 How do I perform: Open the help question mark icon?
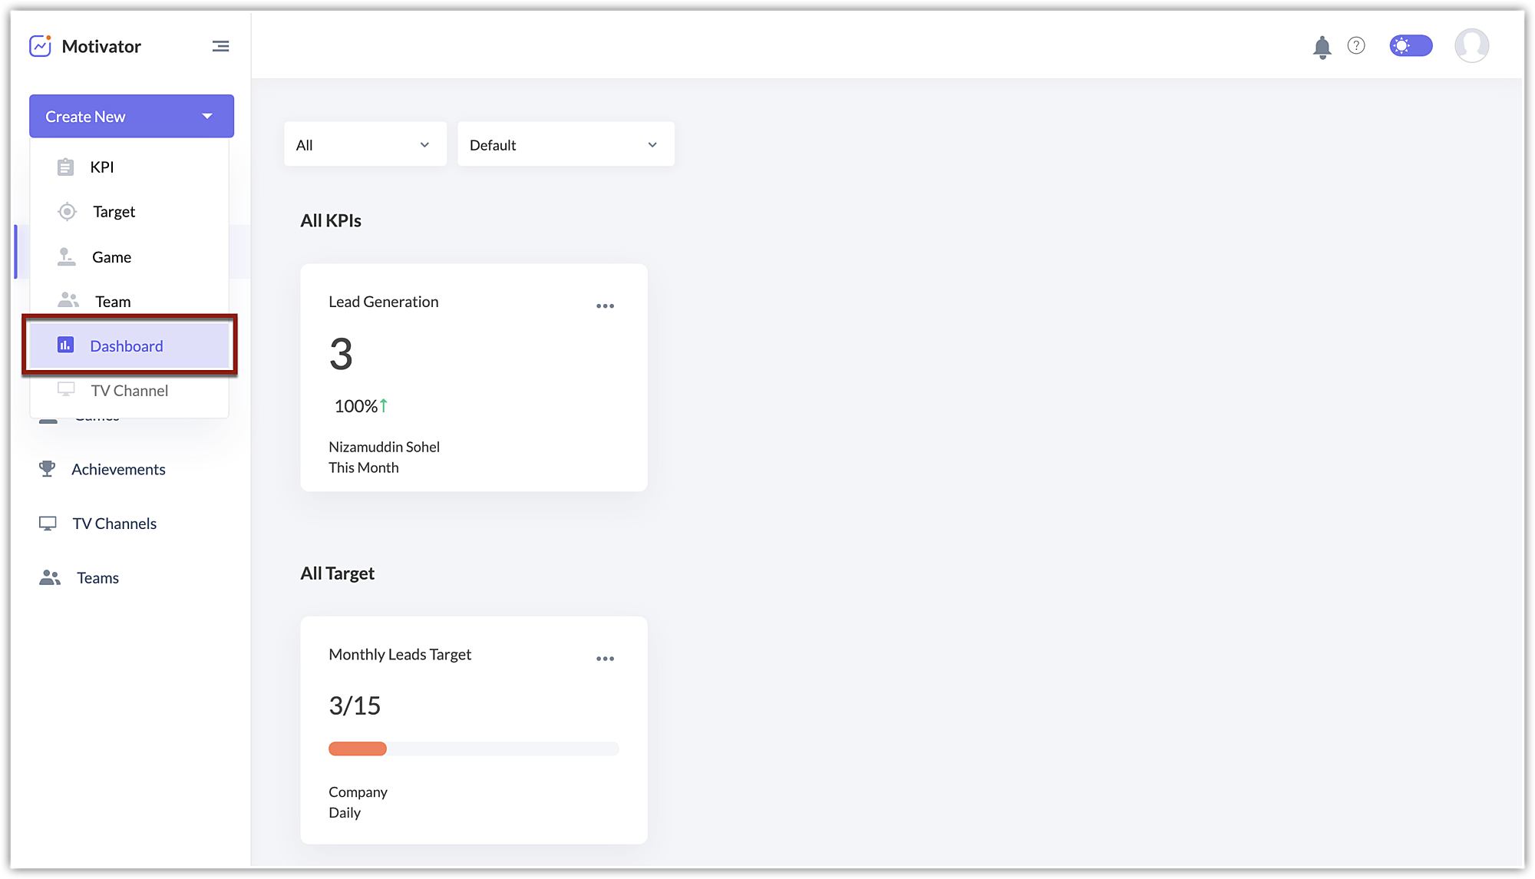(1356, 46)
